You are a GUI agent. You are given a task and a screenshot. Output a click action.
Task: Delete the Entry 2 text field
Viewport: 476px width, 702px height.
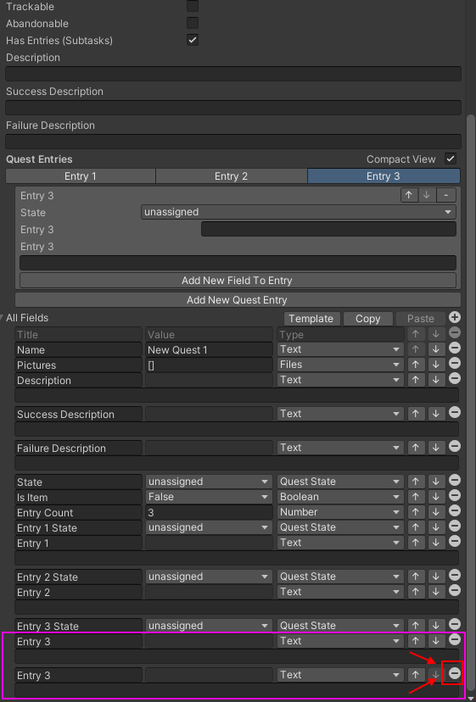point(455,591)
